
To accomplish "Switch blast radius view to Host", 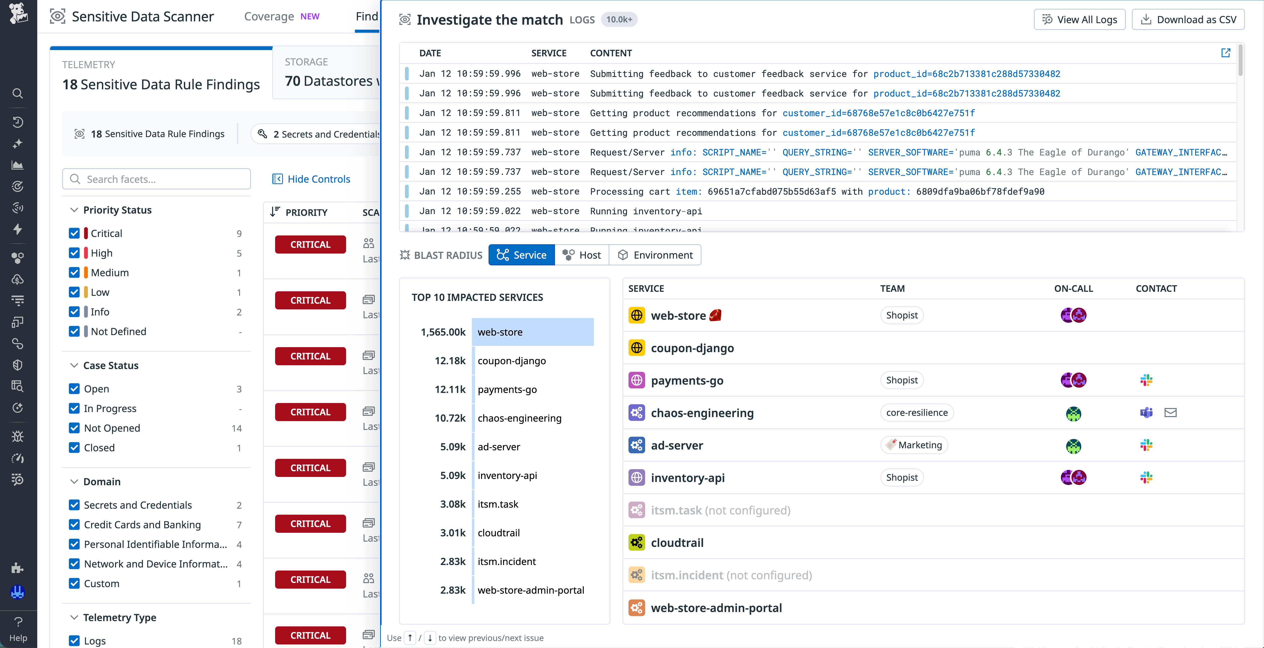I will (581, 255).
